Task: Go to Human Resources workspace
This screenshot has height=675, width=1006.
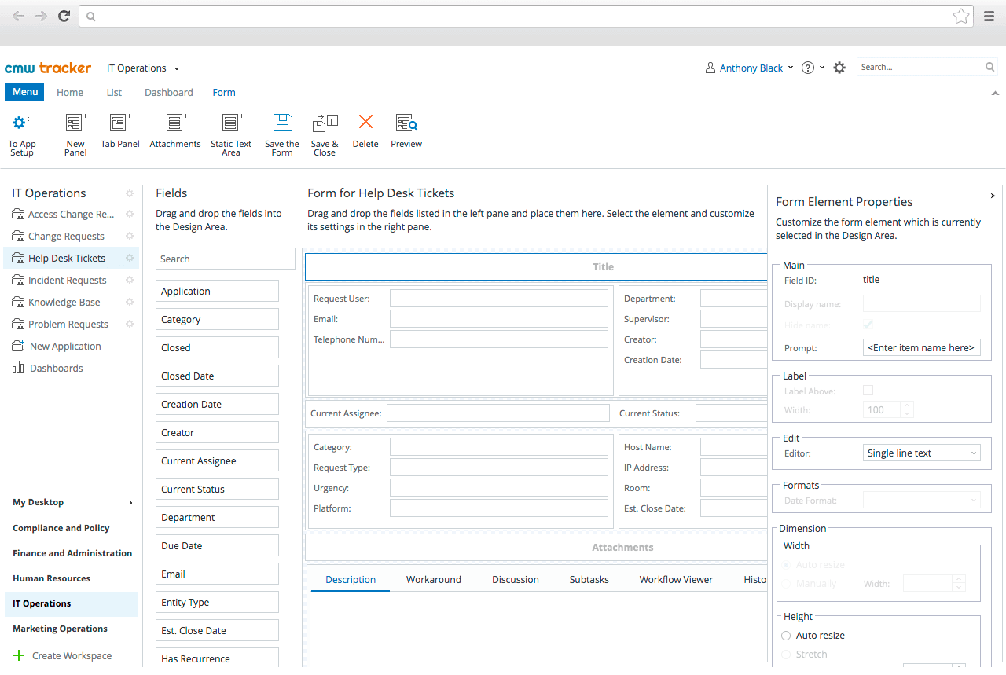Action: pyautogui.click(x=51, y=578)
